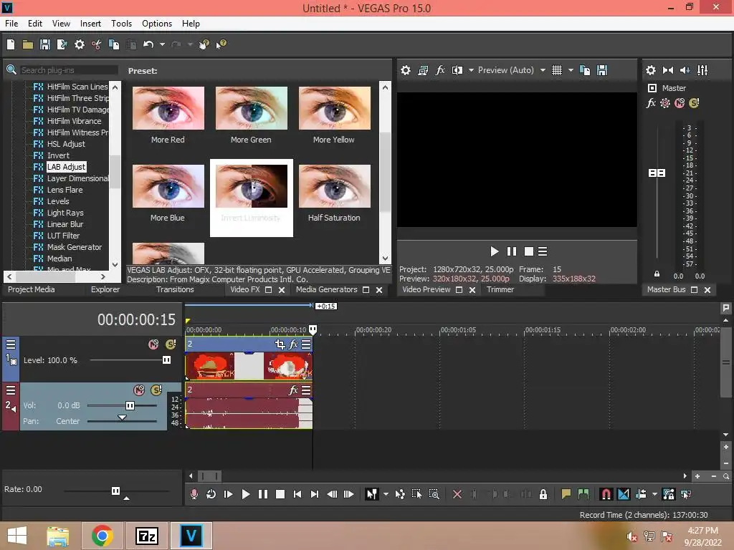The width and height of the screenshot is (734, 550).
Task: Click the audio track Vol slider handle
Action: click(130, 405)
